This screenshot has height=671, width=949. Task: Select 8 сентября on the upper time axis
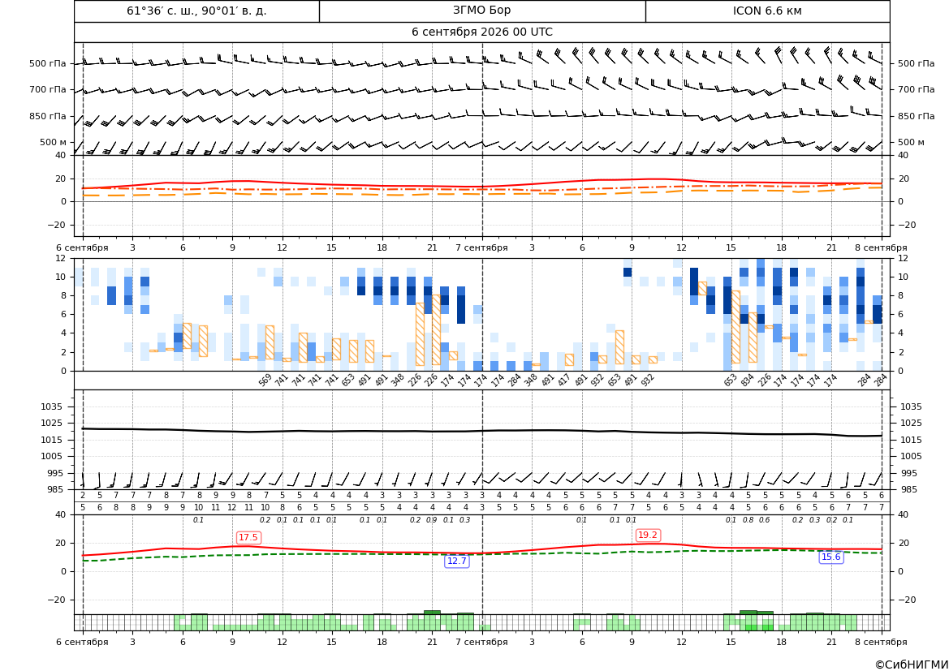point(881,247)
